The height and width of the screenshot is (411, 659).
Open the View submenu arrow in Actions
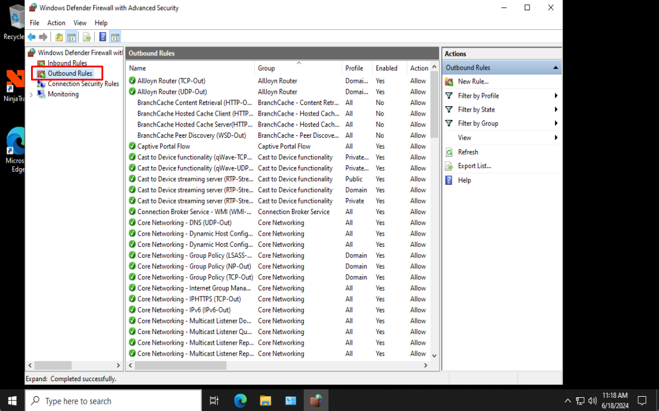556,138
